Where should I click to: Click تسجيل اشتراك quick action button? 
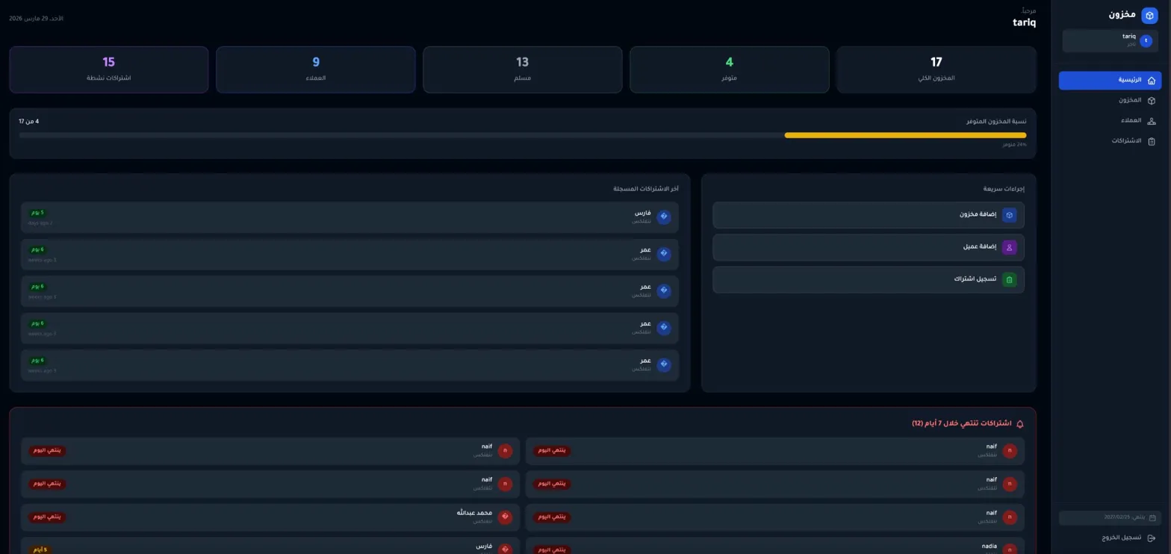coord(868,280)
